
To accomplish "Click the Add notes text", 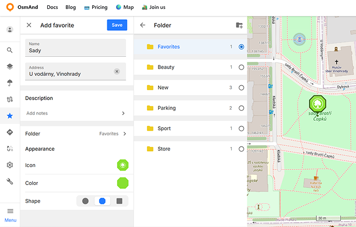I will click(x=37, y=113).
